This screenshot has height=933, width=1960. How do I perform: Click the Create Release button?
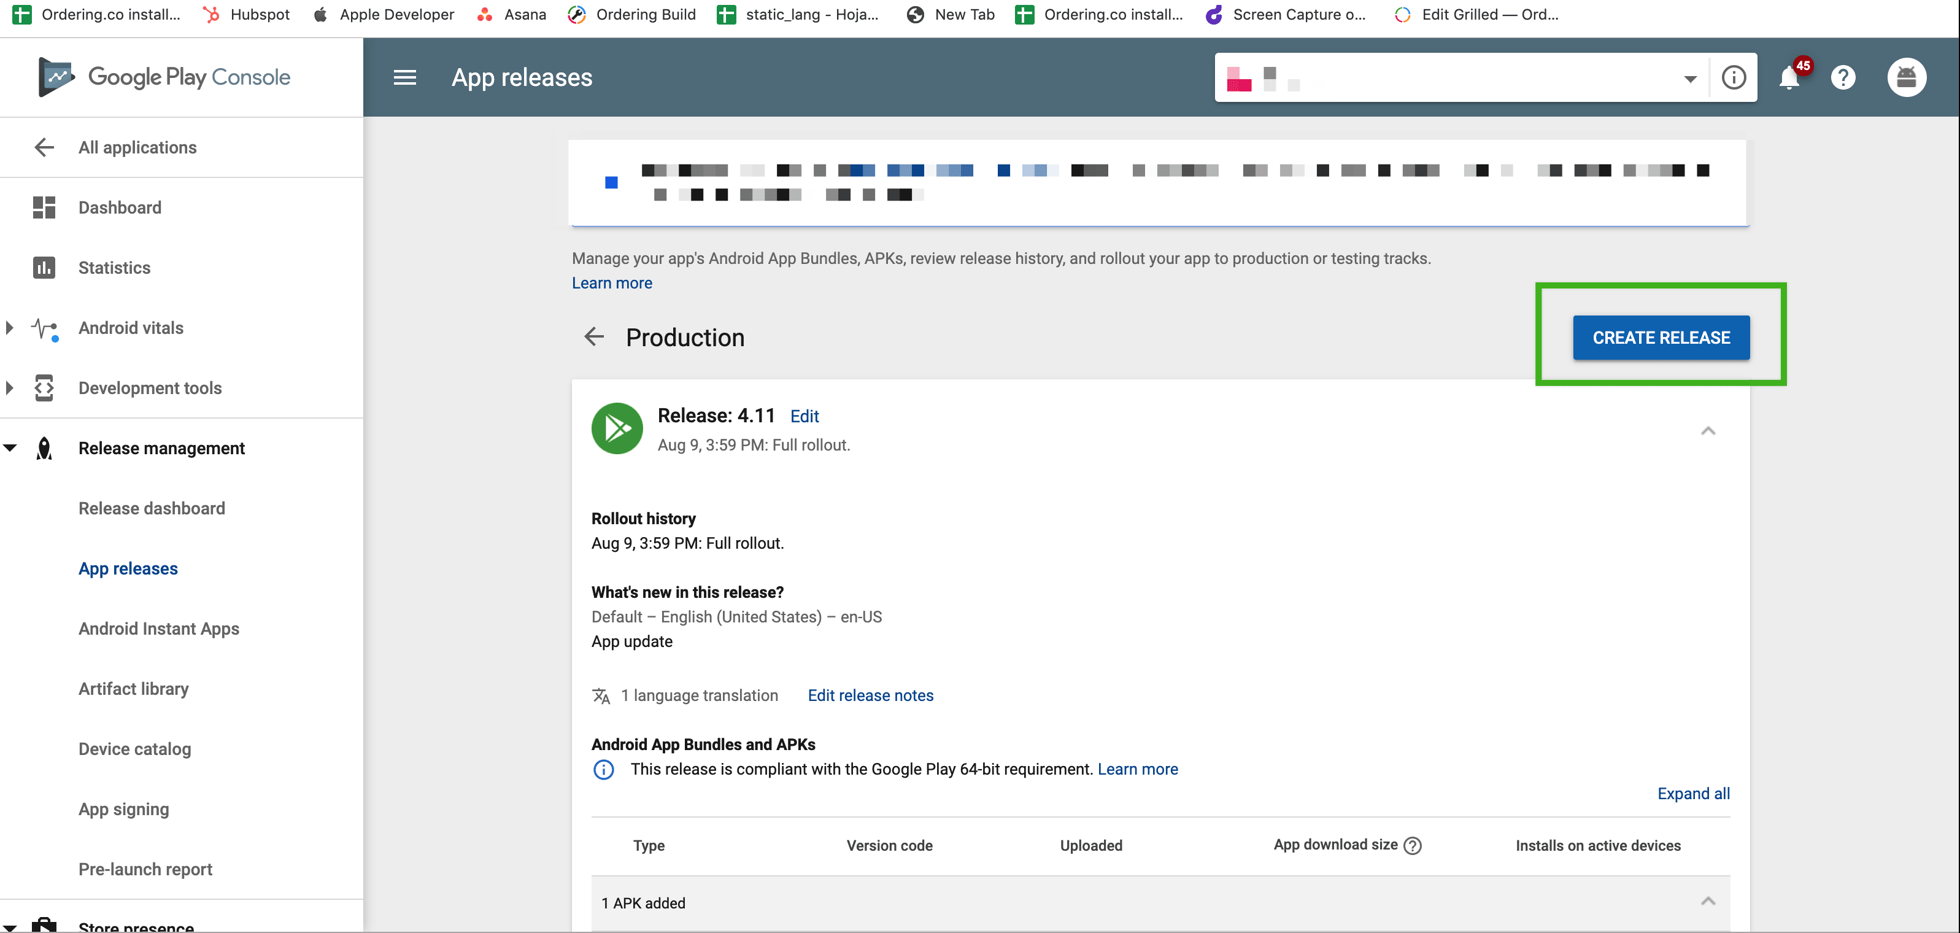[x=1660, y=337]
